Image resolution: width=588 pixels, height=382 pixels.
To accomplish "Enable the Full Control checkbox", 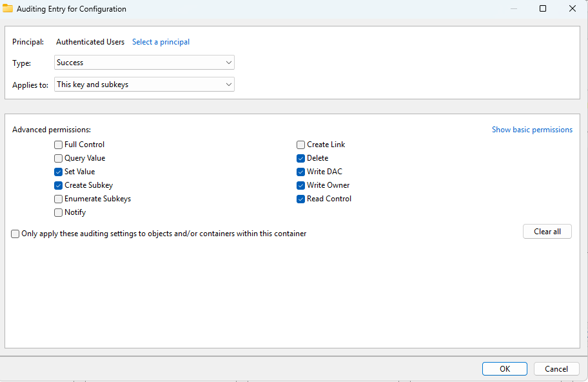I will point(59,145).
